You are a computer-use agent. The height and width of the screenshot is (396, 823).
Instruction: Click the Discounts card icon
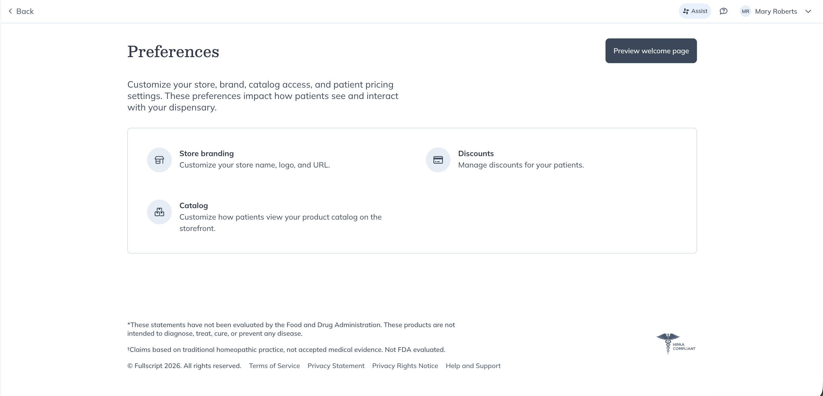438,160
